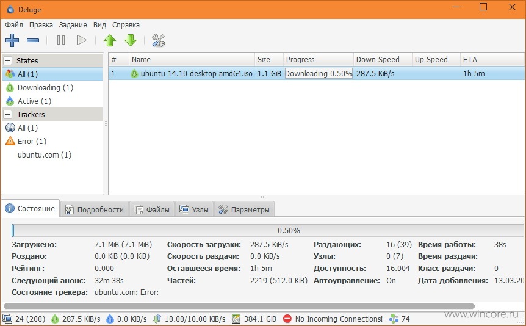
Task: Click the 0.50% progress bar in Состояние
Action: coord(267,231)
